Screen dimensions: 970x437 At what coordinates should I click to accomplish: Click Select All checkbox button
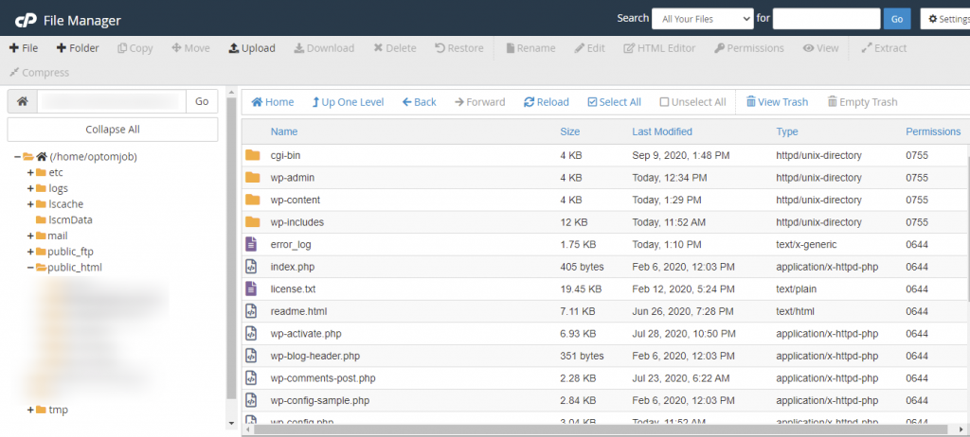593,102
